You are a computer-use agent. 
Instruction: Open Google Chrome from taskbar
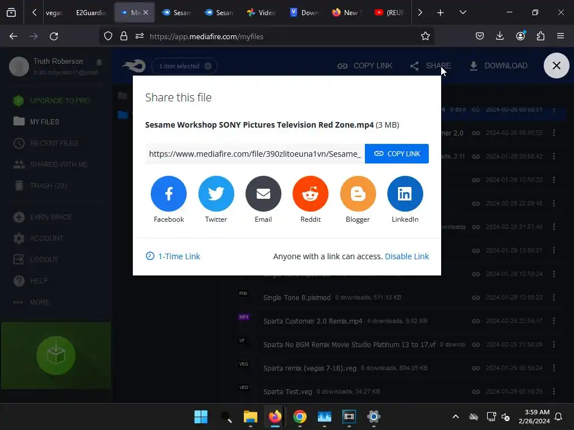pos(299,417)
